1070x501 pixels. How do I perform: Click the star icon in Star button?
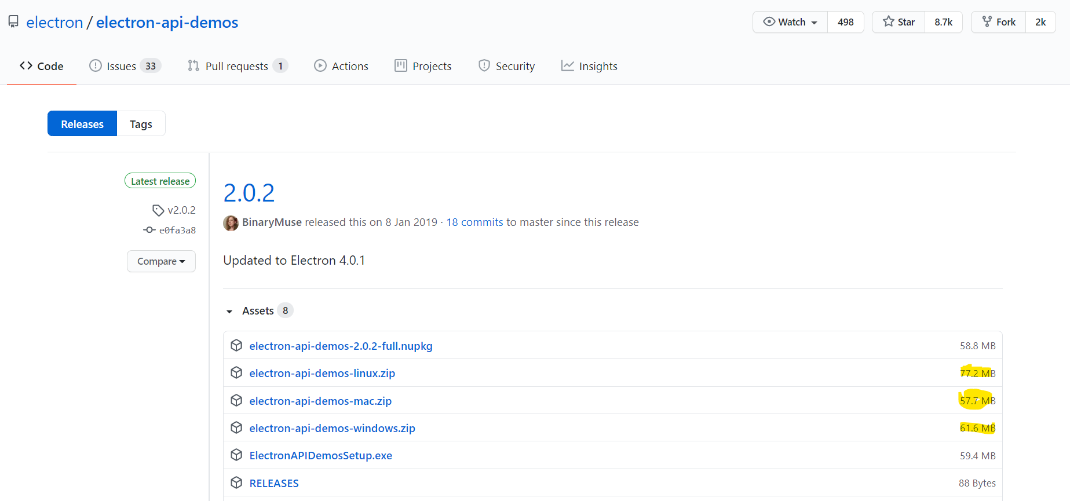coord(889,21)
